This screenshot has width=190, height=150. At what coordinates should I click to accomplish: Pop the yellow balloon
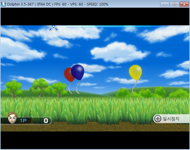point(135,72)
